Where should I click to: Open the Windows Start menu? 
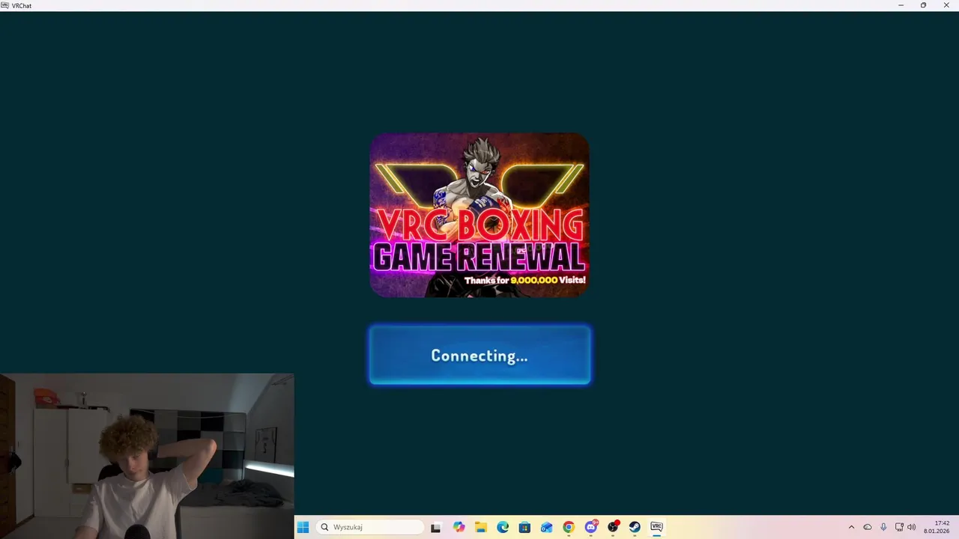tap(303, 527)
